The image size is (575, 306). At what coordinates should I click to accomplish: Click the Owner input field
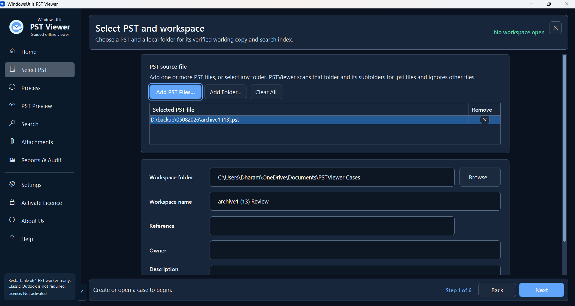click(355, 250)
